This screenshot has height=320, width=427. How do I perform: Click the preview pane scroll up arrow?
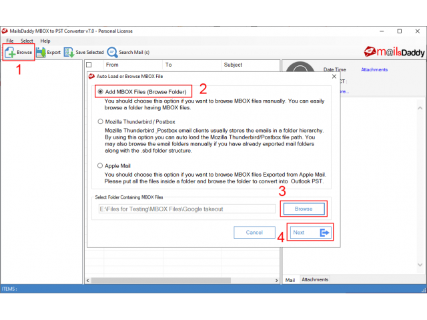420,108
